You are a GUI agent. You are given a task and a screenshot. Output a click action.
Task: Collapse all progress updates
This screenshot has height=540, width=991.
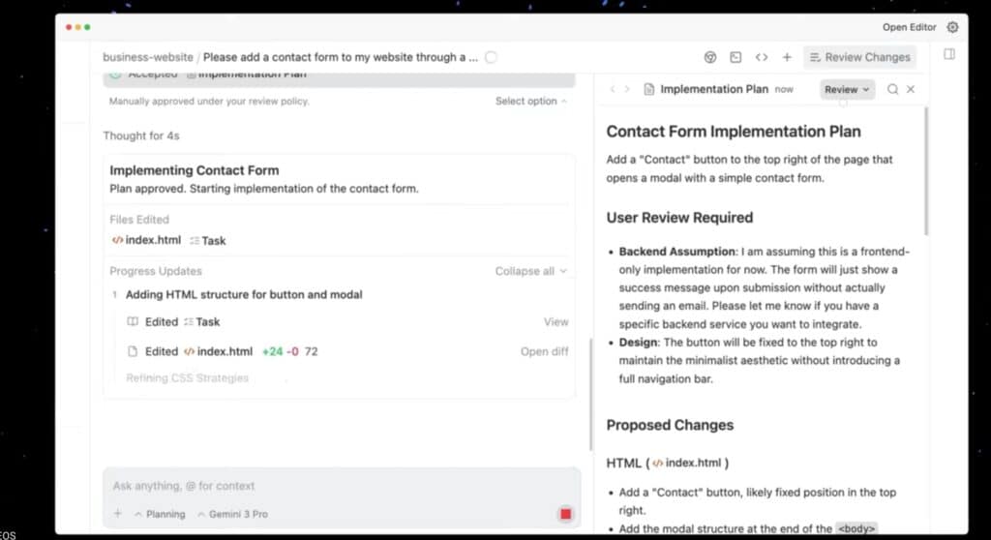531,272
